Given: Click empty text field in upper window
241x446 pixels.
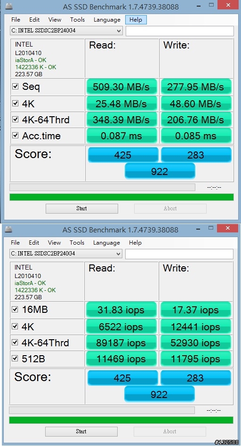Looking at the screenshot, I should point(179,31).
